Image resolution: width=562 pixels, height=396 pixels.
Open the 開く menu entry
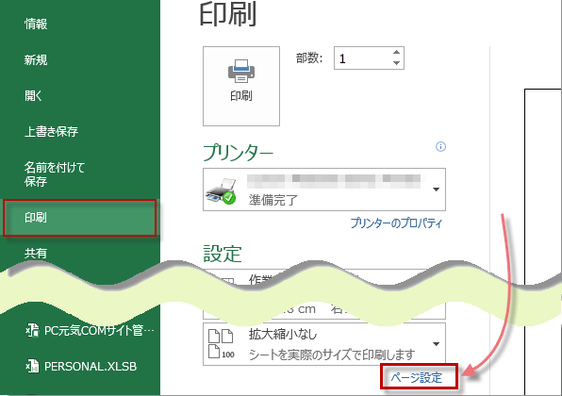[33, 95]
